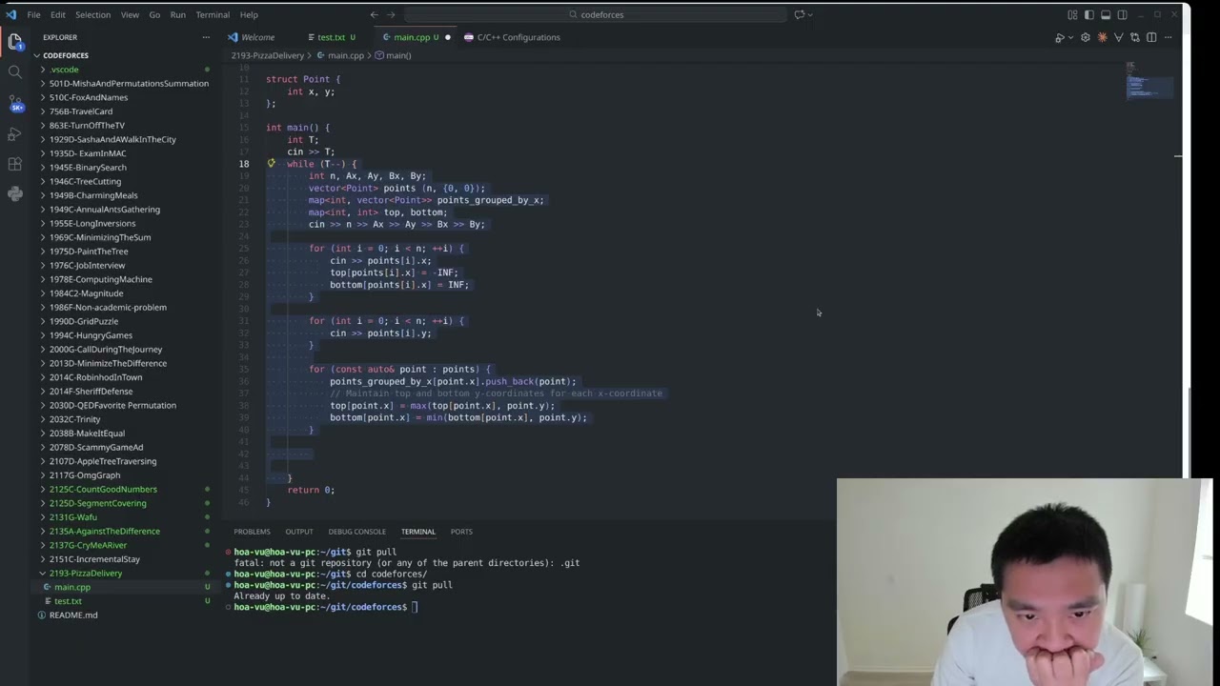This screenshot has height=686, width=1220.
Task: Click the VS Code logo icon
Action: tap(11, 14)
